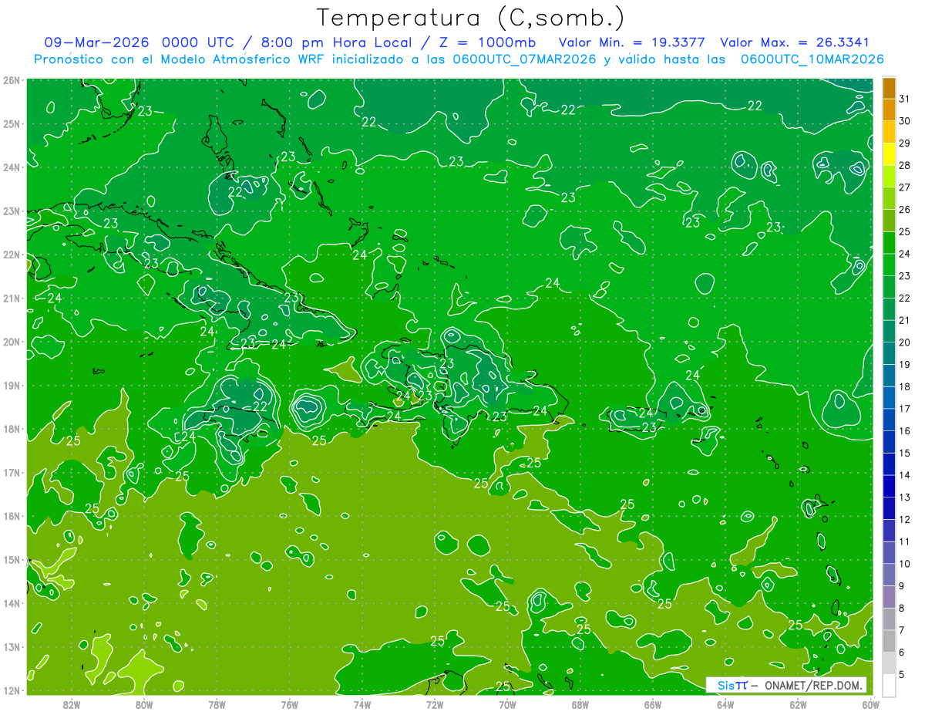Screen dimensions: 925x715
Task: Click legend value '7'
Action: click(x=902, y=630)
